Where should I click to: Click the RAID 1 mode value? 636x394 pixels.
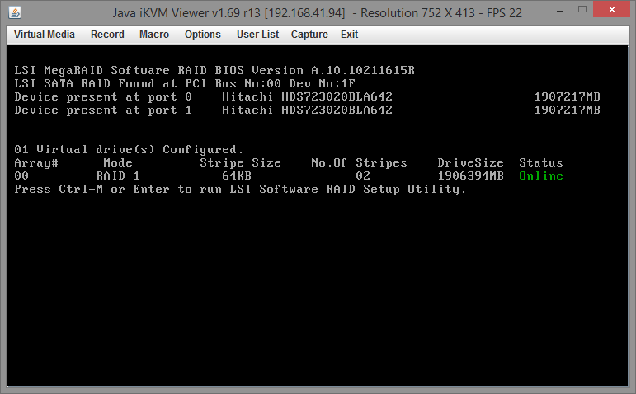[x=118, y=176]
